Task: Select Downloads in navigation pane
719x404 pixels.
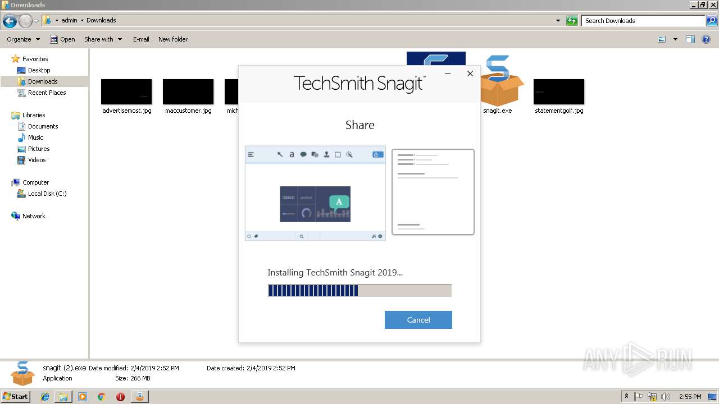Action: click(x=43, y=81)
